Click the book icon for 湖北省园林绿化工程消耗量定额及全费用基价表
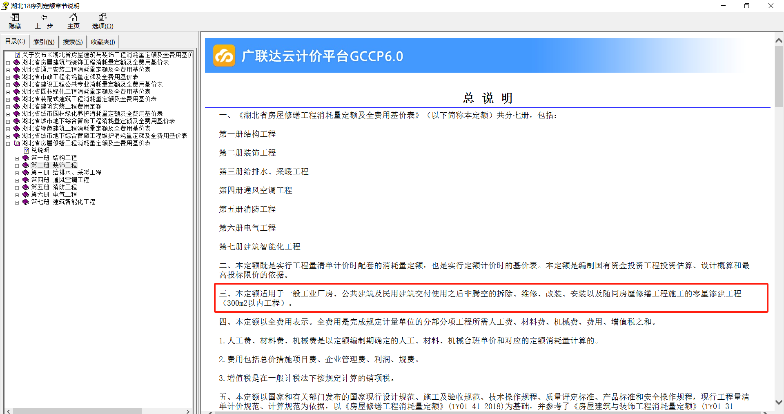 click(x=17, y=91)
